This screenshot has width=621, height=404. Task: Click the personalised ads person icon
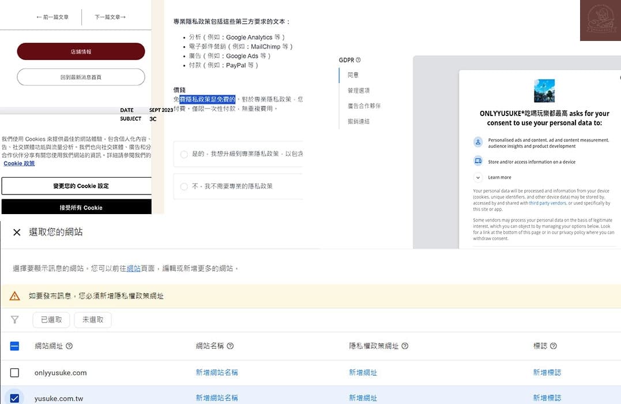(x=477, y=142)
